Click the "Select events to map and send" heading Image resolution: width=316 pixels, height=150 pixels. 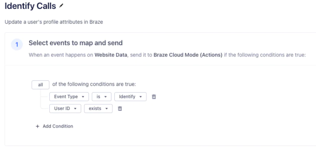[75, 43]
